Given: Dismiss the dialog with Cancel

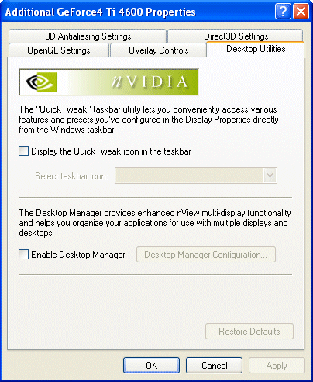Looking at the screenshot, I should point(214,366).
